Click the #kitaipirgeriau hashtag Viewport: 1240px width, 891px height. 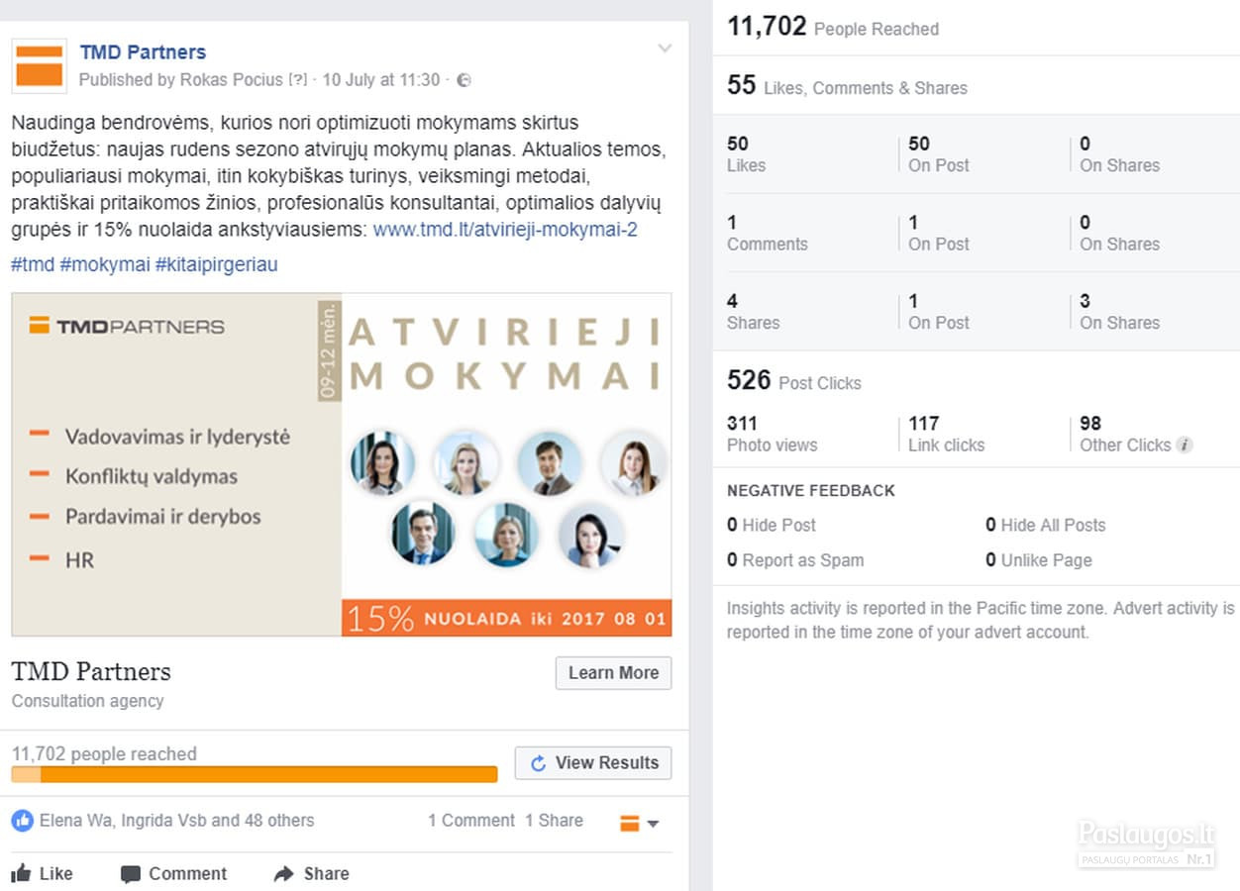(x=217, y=264)
